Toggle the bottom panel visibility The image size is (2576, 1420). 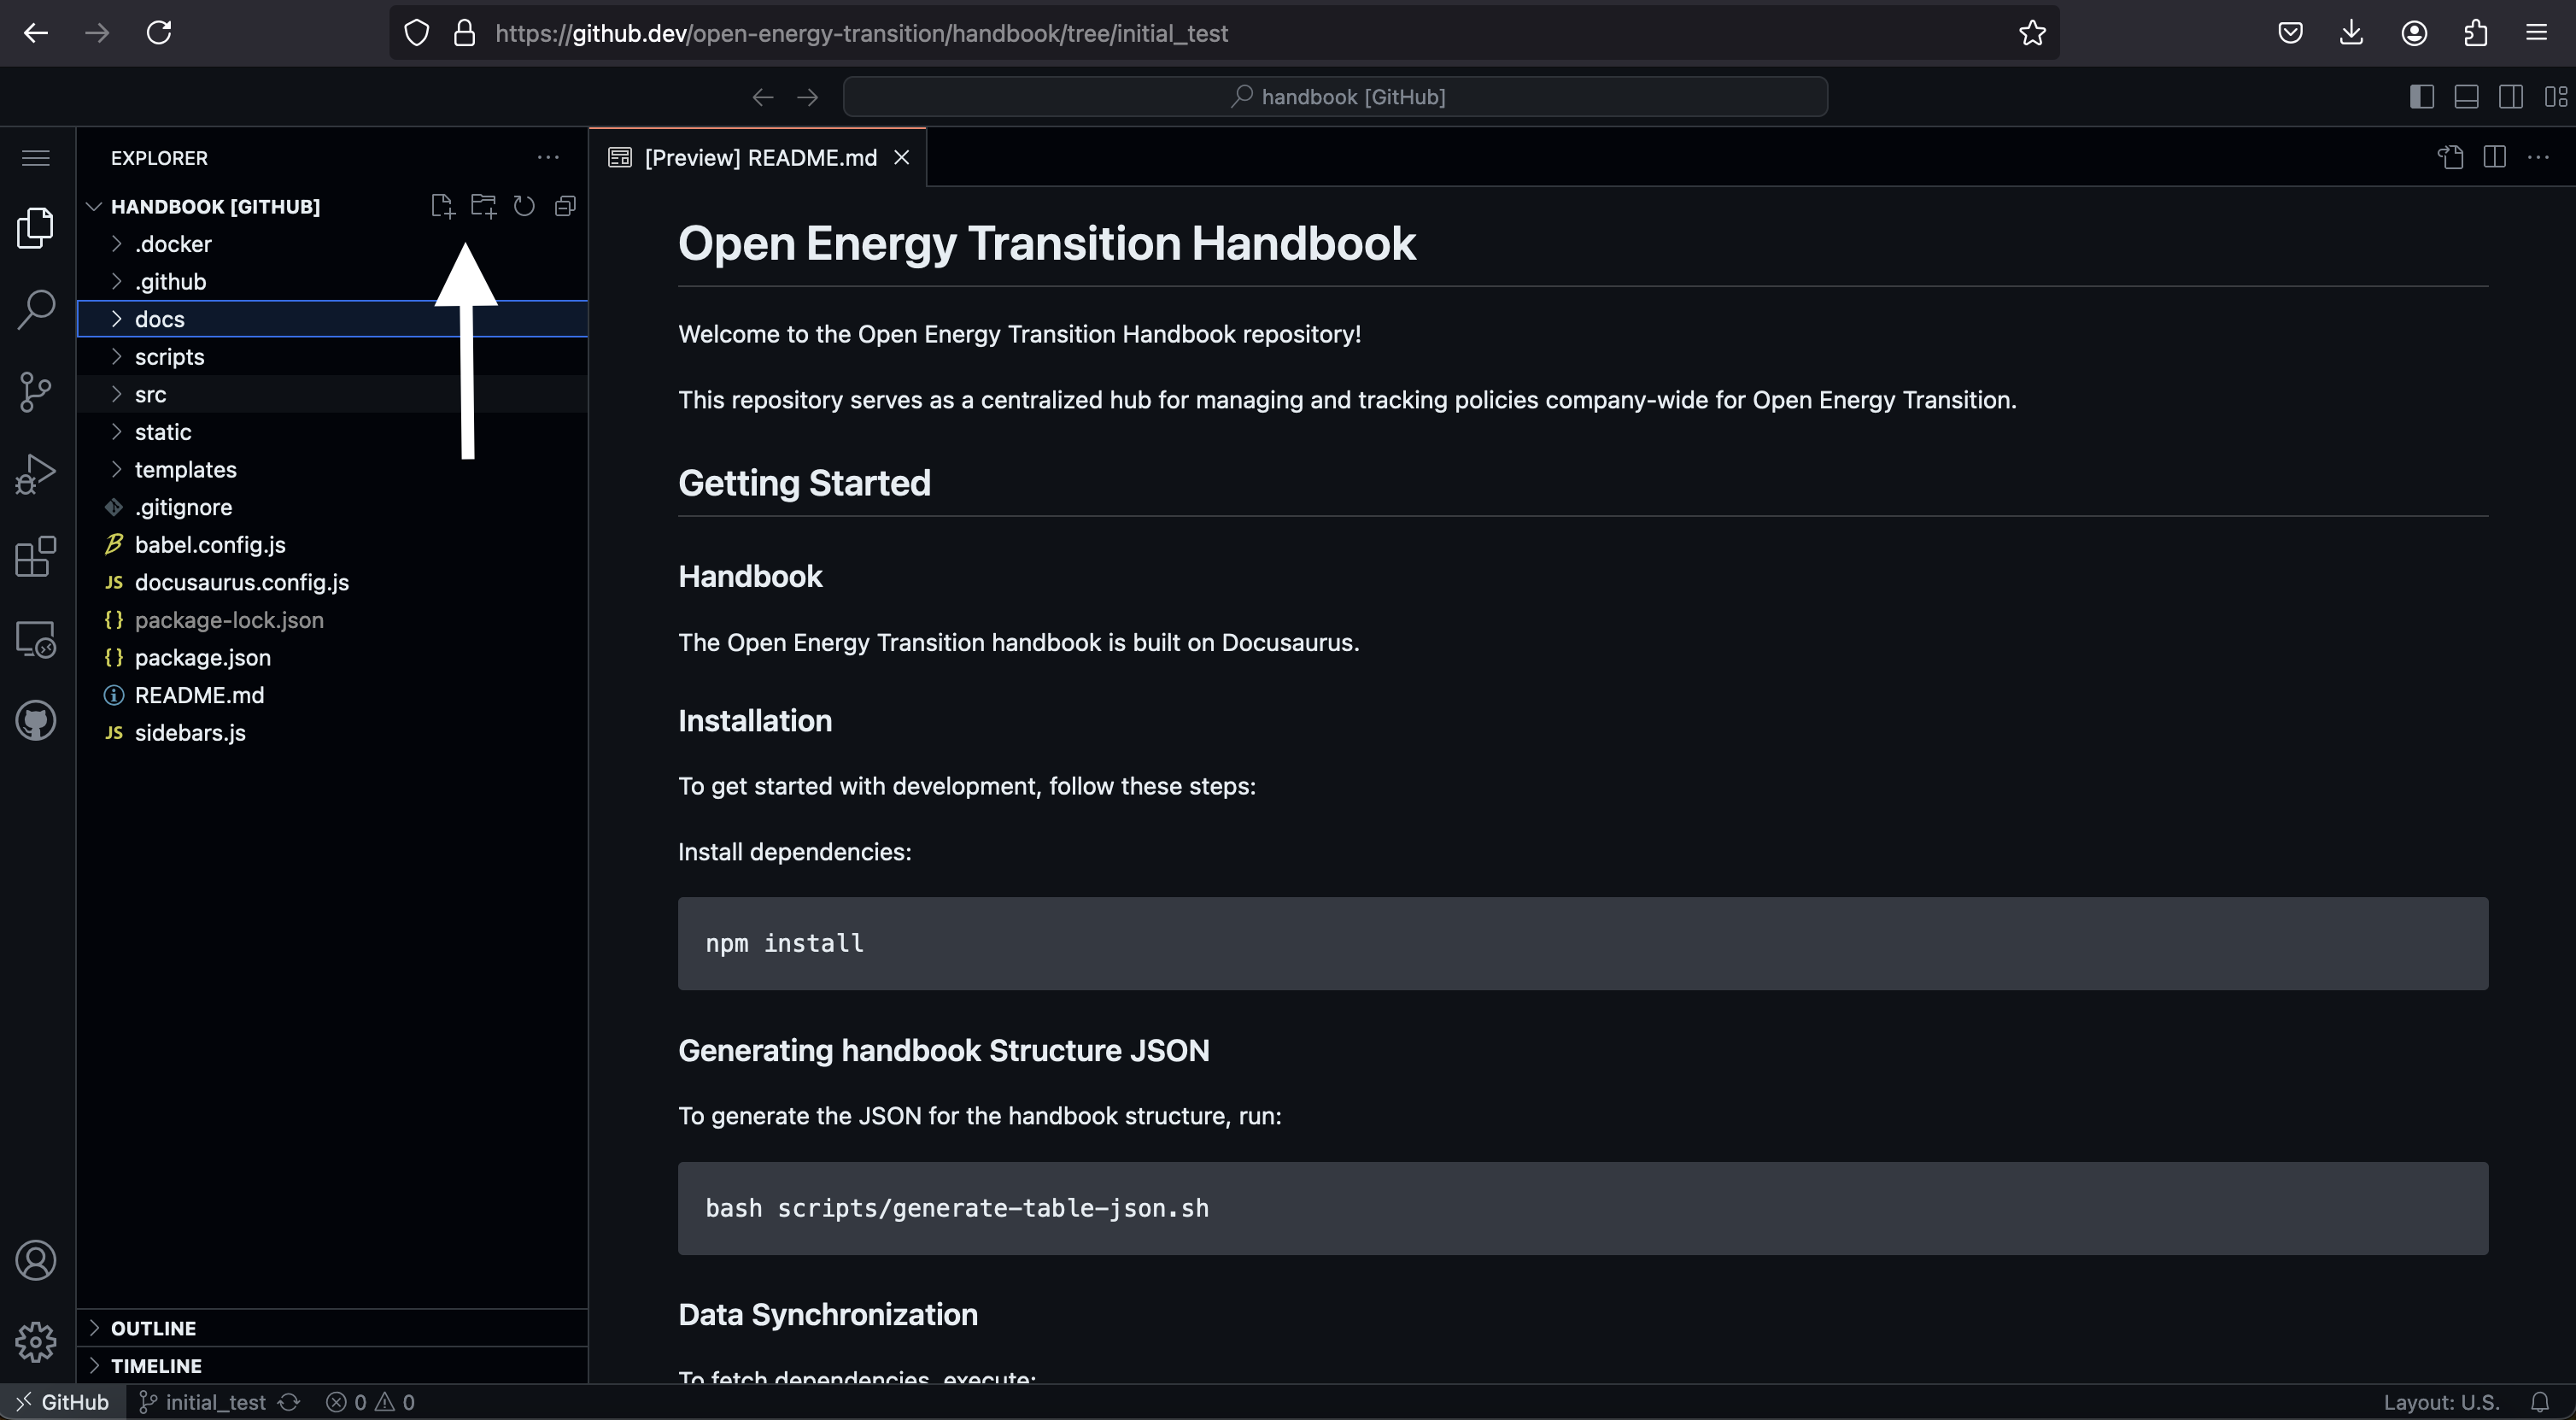(2466, 97)
